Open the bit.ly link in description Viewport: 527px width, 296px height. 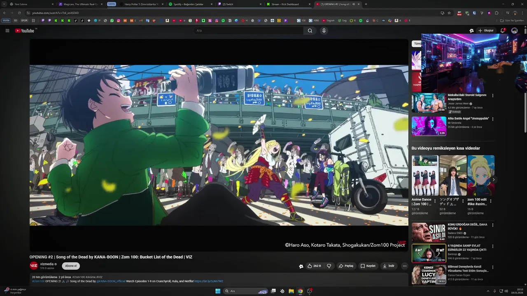tap(209, 281)
